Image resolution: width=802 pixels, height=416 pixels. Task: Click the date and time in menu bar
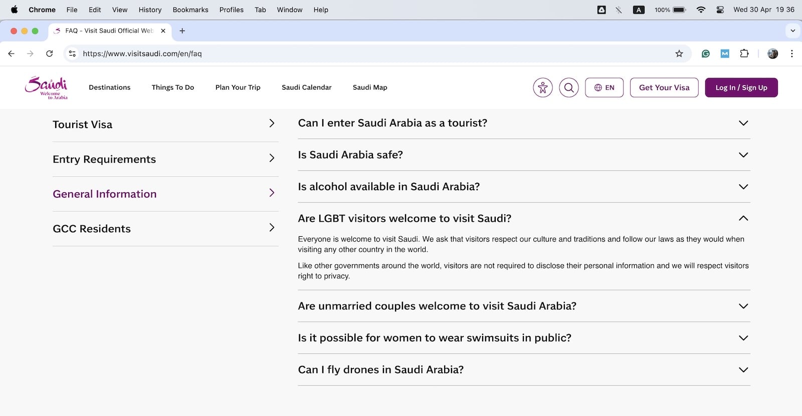point(764,10)
